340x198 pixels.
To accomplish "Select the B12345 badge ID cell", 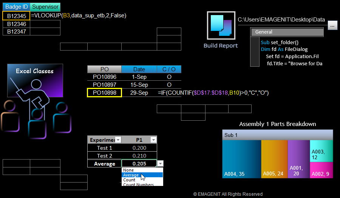I will (16, 16).
